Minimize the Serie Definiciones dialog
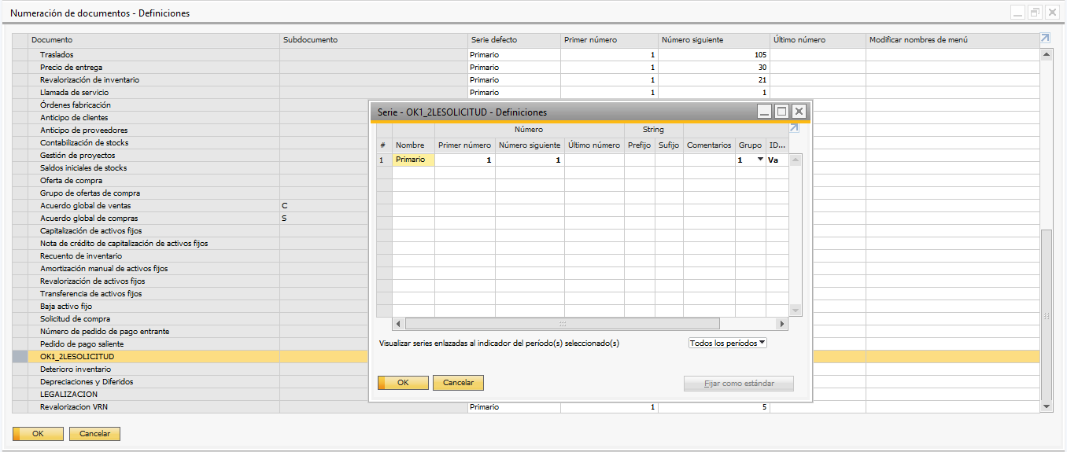 (x=764, y=112)
